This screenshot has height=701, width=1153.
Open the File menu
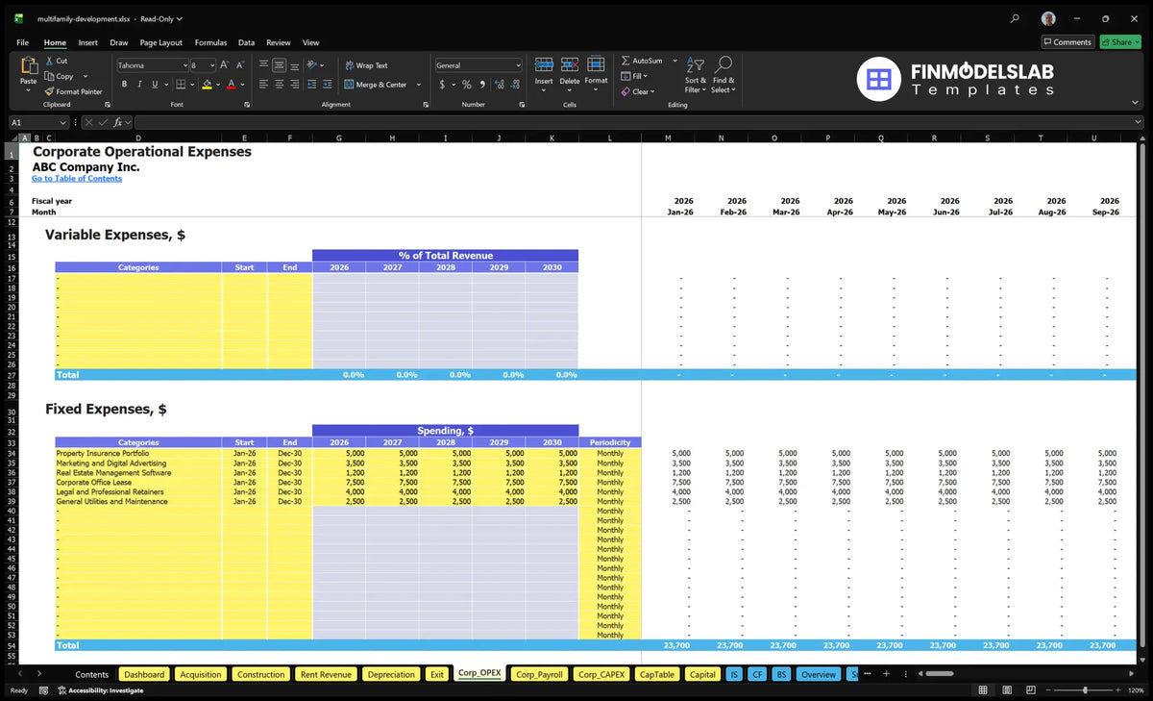22,42
